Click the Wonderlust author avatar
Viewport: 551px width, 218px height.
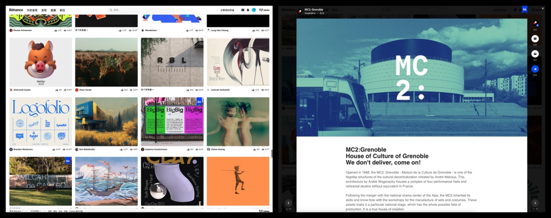coord(143,30)
